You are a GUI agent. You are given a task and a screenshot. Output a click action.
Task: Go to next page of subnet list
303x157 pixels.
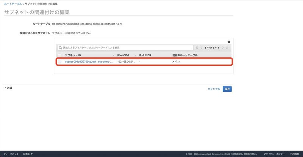click(223, 48)
